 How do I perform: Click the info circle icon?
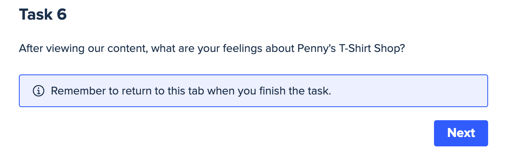[x=38, y=91]
